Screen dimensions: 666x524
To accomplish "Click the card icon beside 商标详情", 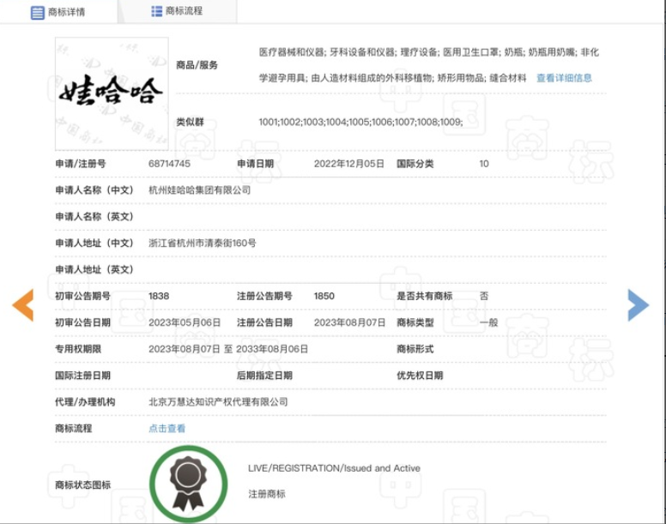I will [x=38, y=12].
